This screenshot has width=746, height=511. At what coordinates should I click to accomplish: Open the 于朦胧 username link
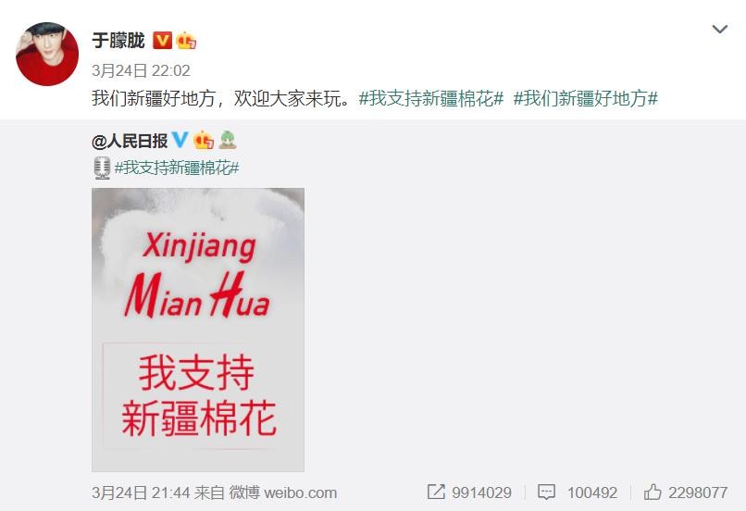(118, 41)
